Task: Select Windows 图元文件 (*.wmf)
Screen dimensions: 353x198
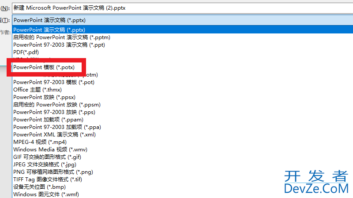Action: pos(46,194)
